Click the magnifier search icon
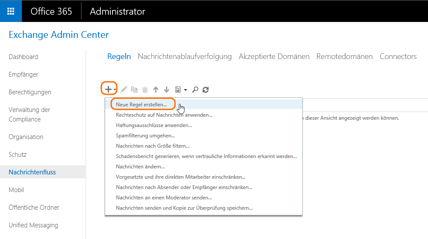 (195, 90)
